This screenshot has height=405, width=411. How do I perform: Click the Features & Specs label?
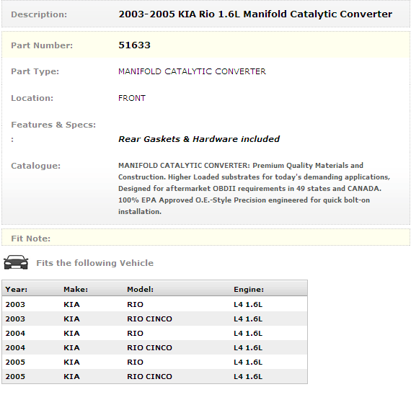[53, 125]
